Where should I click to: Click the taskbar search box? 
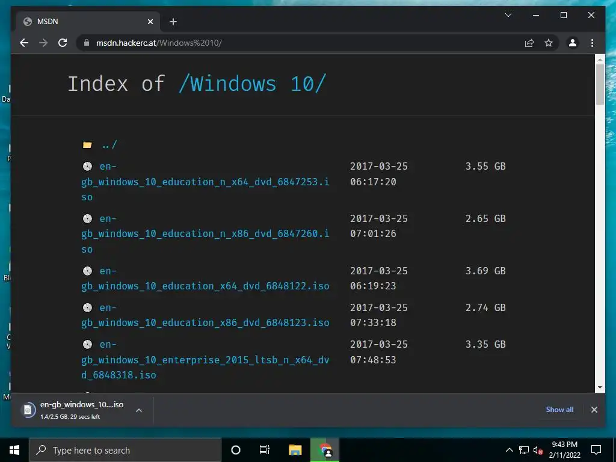(x=125, y=450)
